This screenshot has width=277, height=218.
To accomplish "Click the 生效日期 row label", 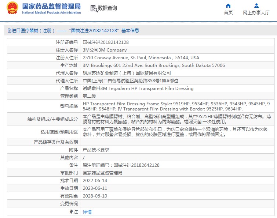I will pos(69,188).
